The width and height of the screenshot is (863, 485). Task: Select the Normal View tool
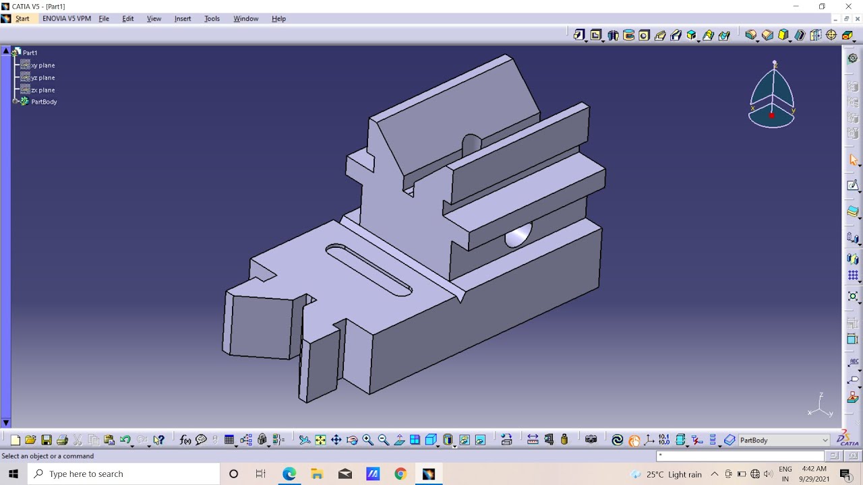coord(399,440)
